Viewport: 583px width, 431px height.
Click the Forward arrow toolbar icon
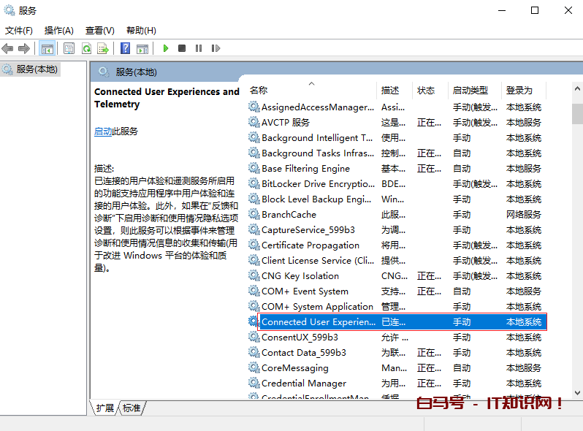click(x=24, y=48)
